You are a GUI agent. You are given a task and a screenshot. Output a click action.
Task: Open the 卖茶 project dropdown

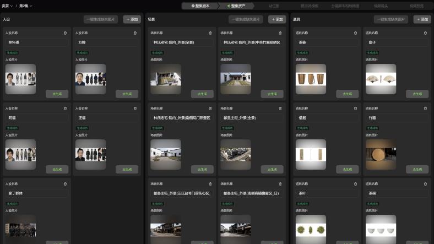point(7,6)
